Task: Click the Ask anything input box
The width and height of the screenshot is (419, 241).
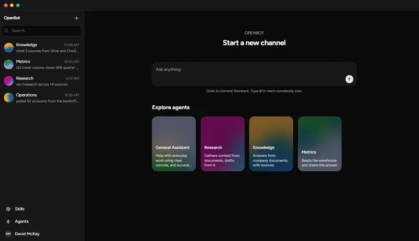Action: [x=254, y=74]
